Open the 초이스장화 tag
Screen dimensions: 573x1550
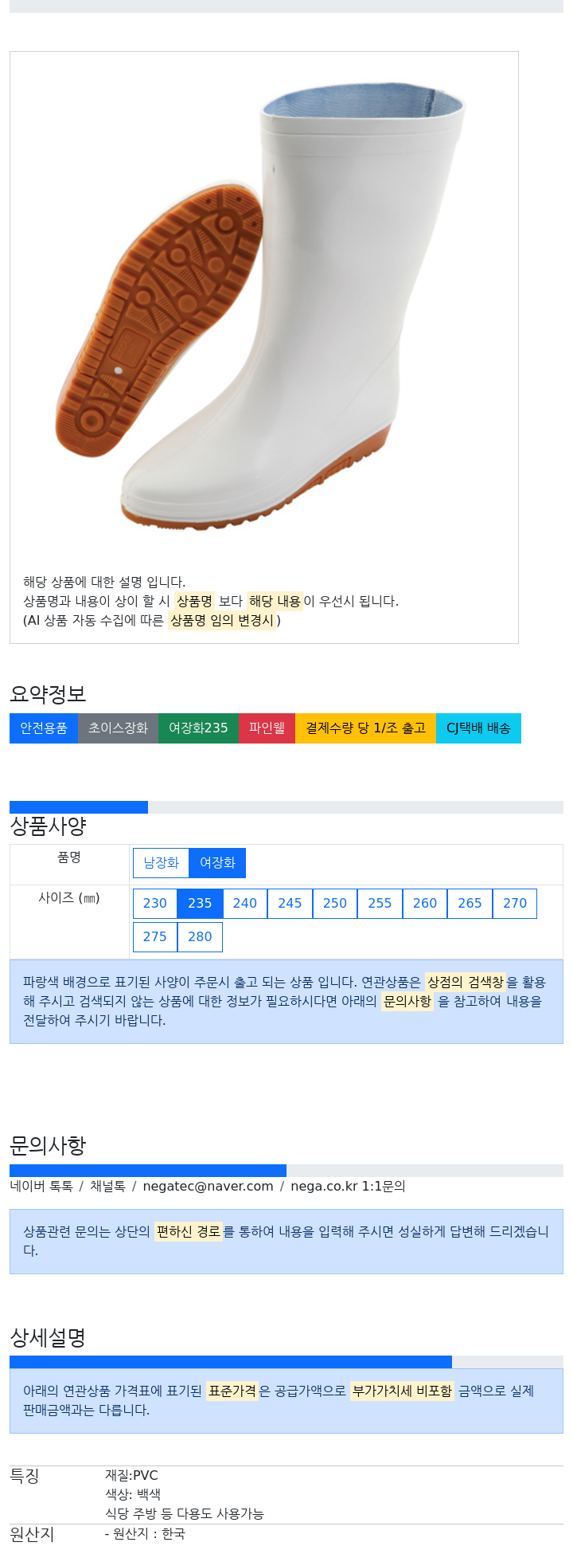(118, 728)
